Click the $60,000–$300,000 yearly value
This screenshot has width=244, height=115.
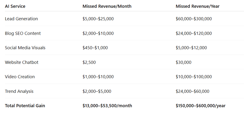[x=194, y=19]
